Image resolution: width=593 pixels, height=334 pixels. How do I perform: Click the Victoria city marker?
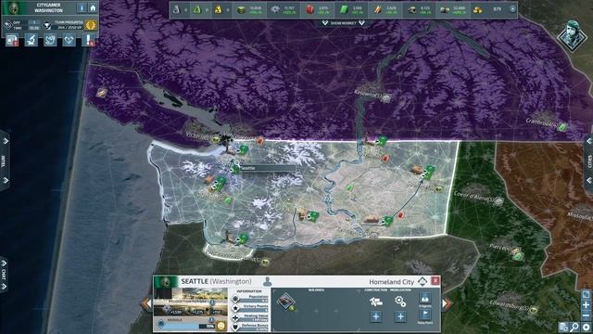[216, 140]
